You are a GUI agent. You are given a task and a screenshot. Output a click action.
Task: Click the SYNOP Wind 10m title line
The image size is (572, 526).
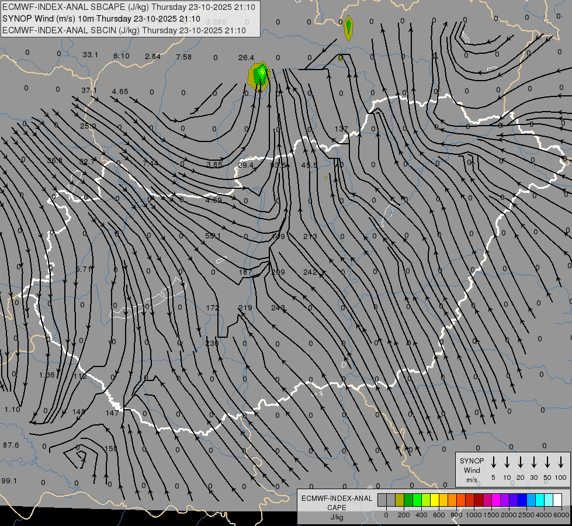tap(101, 19)
